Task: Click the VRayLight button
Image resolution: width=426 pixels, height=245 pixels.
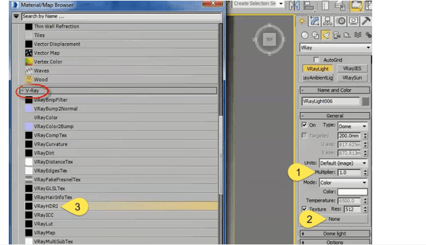Action: [318, 69]
